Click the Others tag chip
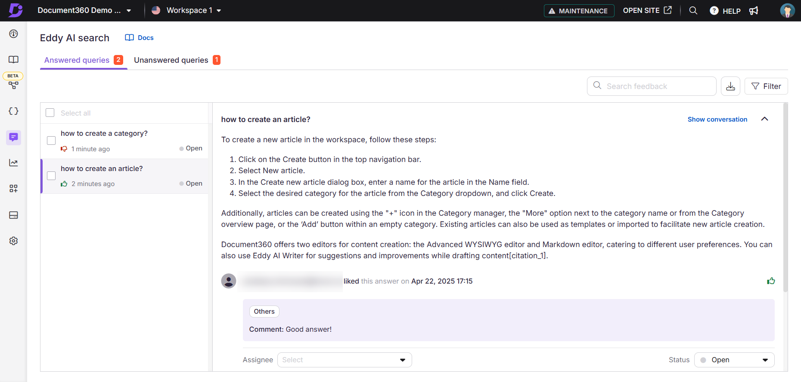The height and width of the screenshot is (382, 801). coord(264,312)
